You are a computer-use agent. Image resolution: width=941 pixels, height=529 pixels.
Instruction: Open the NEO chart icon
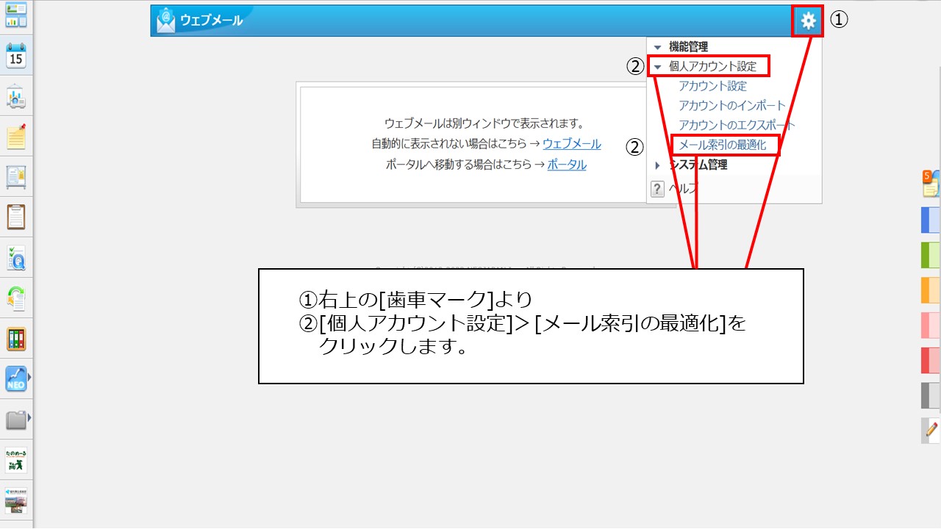pyautogui.click(x=15, y=379)
